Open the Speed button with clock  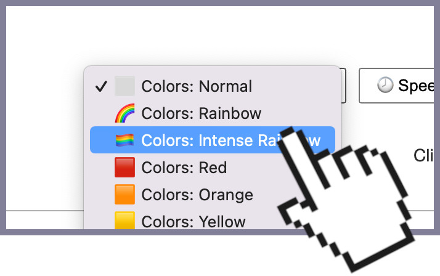(396, 86)
